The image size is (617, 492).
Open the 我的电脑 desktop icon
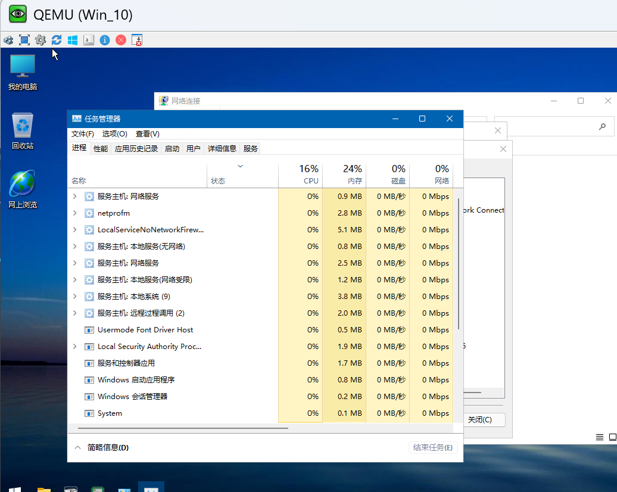click(x=22, y=66)
